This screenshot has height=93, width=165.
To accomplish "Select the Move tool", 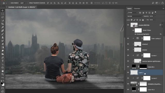I will [x=3, y=10].
